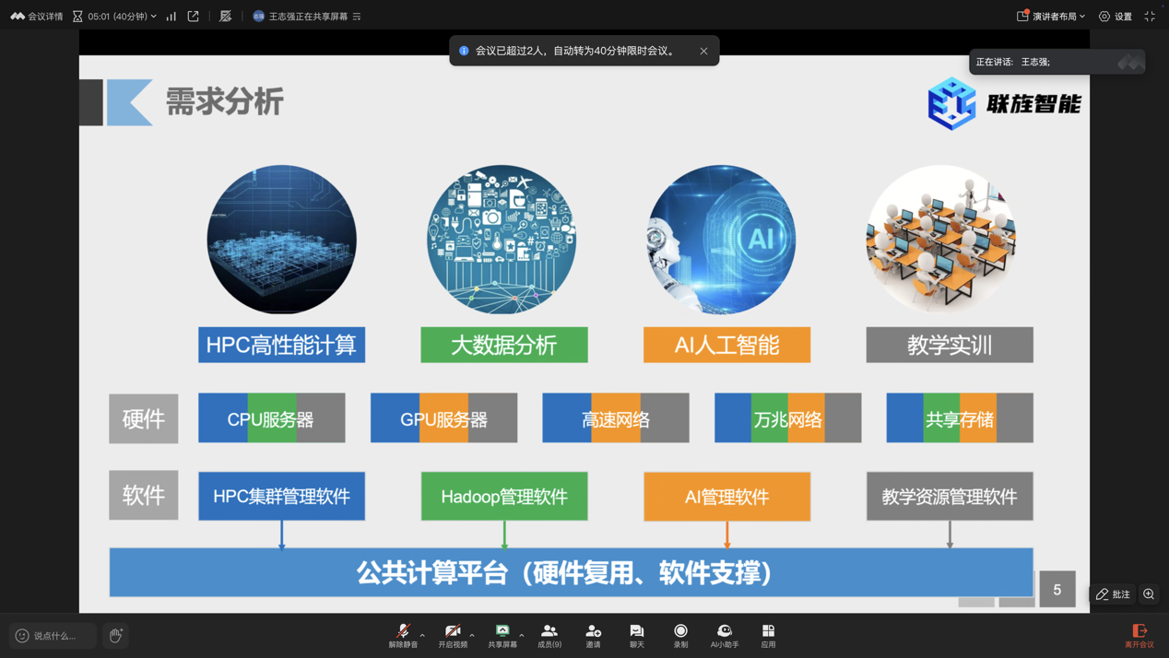The width and height of the screenshot is (1169, 658).
Task: Open the 聊天 chat panel
Action: click(x=636, y=635)
